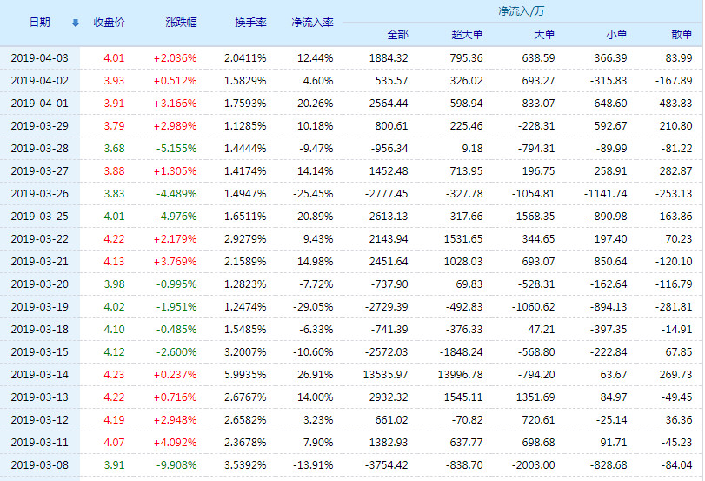Sort by the 收盘价 column header
705x481 pixels.
[x=109, y=23]
